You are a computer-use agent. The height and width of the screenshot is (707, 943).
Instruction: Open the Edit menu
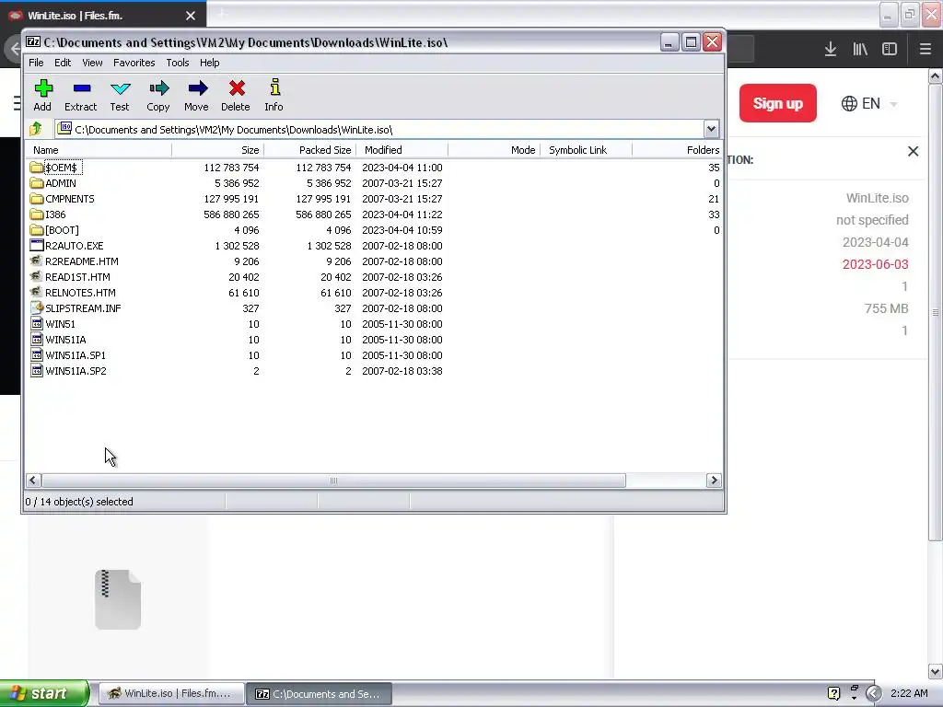pos(63,63)
